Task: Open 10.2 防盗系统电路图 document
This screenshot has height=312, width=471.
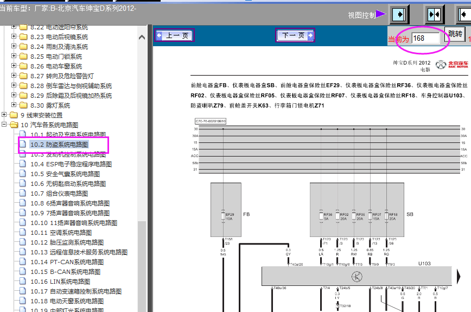Action: click(x=59, y=145)
